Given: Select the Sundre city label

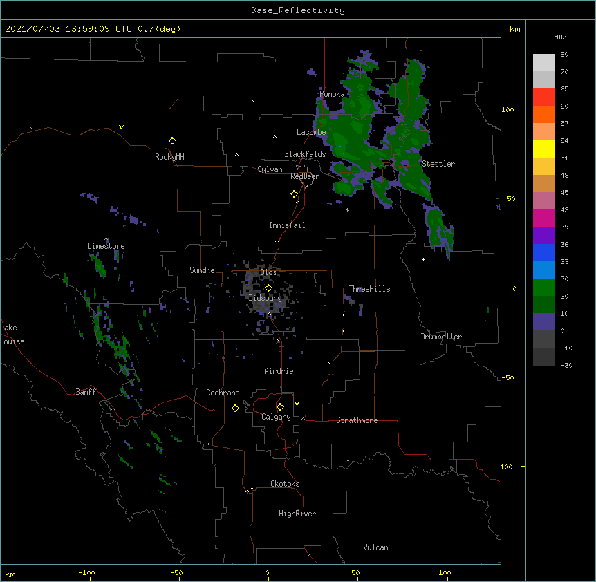Looking at the screenshot, I should 202,270.
